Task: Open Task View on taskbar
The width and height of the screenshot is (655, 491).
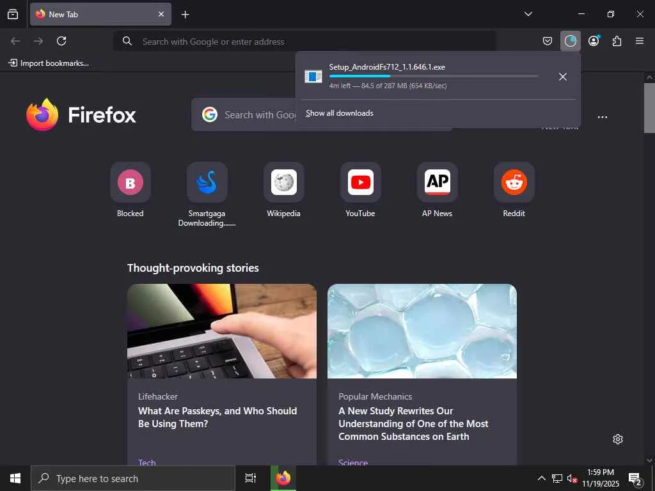Action: [251, 478]
